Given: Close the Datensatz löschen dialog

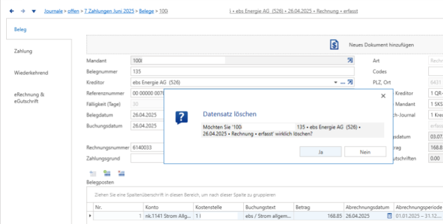Looking at the screenshot, I should 383,96.
